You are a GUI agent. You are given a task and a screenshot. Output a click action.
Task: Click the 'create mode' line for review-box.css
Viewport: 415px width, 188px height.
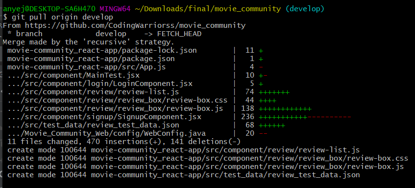[208, 159]
